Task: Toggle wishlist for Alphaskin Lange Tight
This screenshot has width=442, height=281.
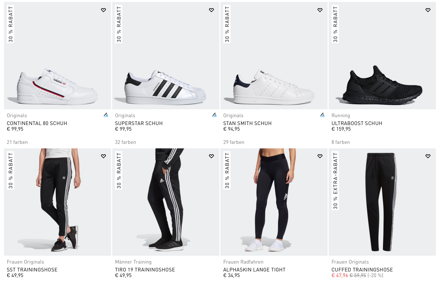Action: tap(320, 156)
